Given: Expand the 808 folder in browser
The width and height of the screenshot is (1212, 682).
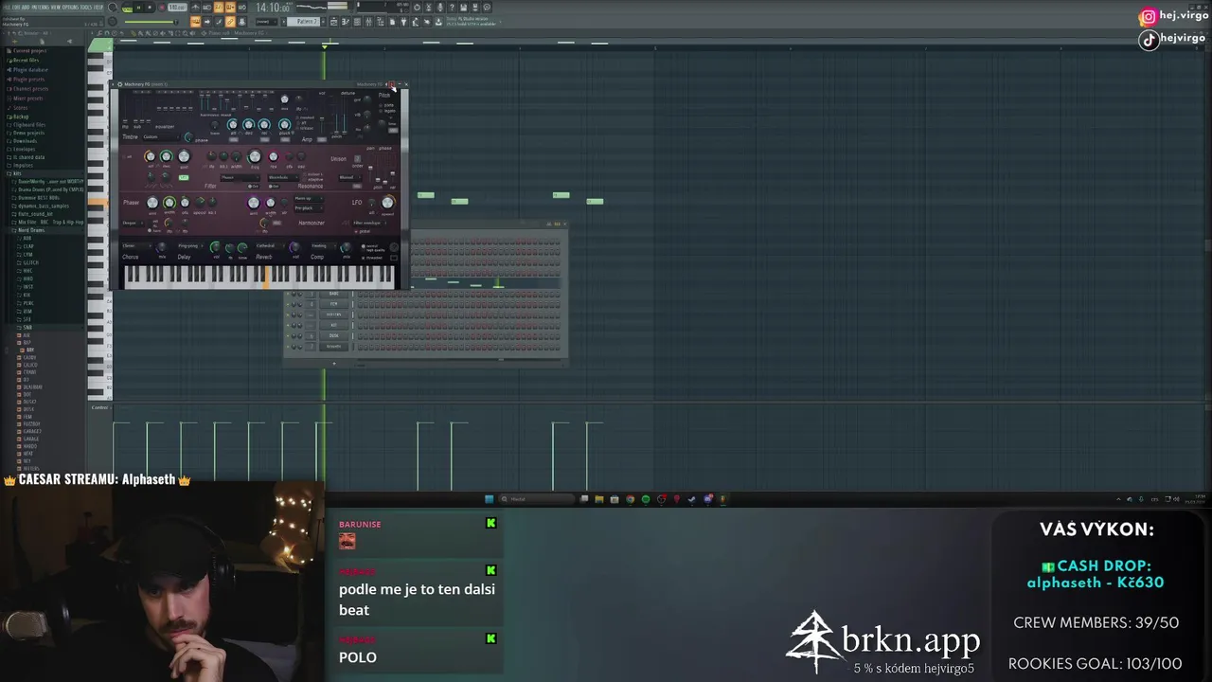Looking at the screenshot, I should [25, 239].
